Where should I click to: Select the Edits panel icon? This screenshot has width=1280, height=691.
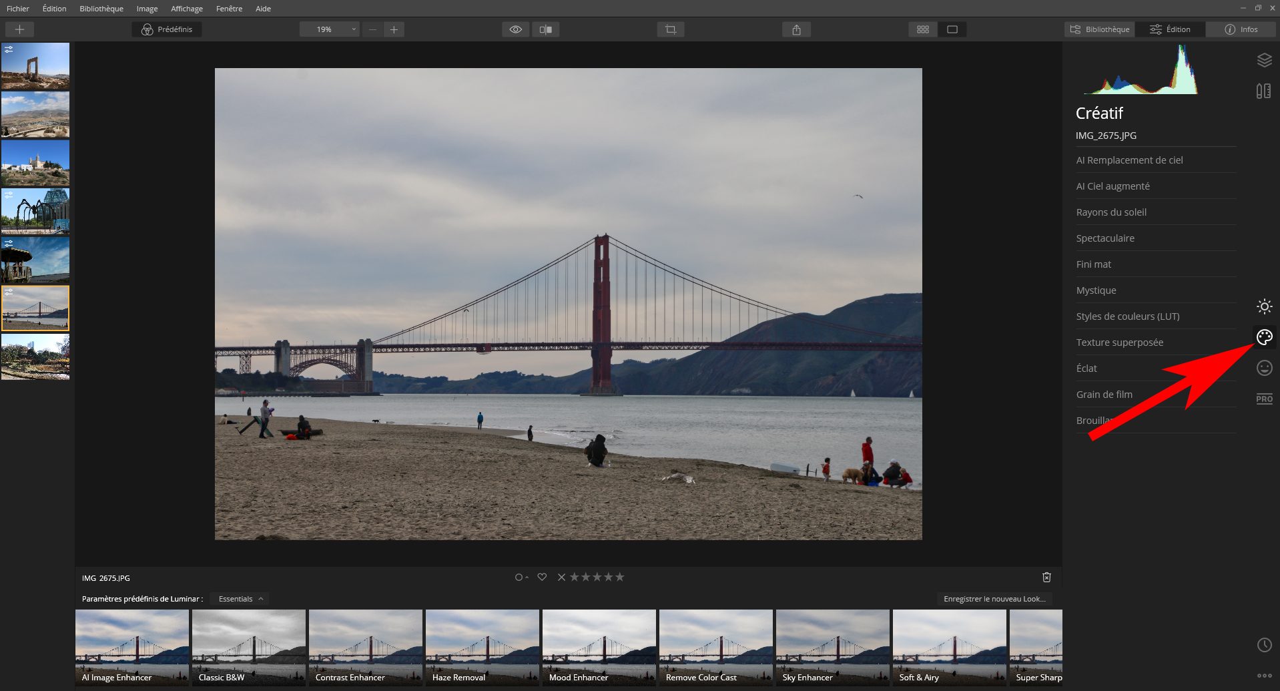point(1264,91)
